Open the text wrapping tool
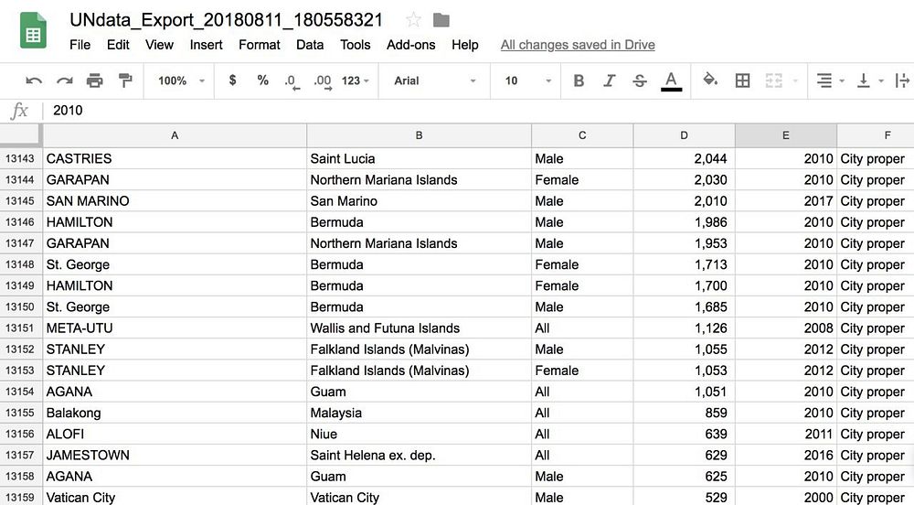Viewport: 914px width, 505px height. [902, 81]
